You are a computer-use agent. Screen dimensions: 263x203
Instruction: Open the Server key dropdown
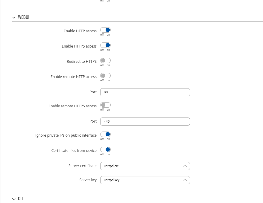145,180
